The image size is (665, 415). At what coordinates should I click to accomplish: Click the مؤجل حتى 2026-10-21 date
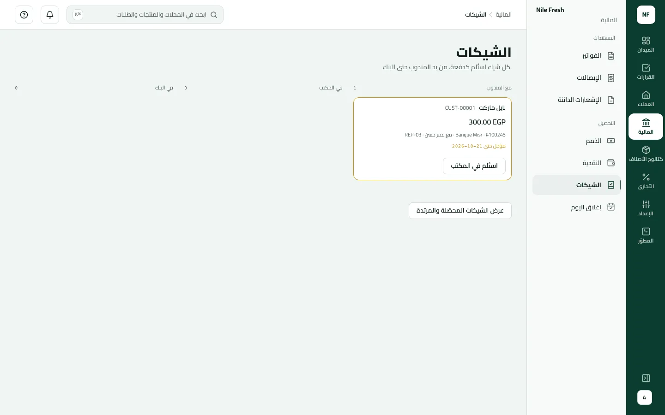[x=479, y=146]
